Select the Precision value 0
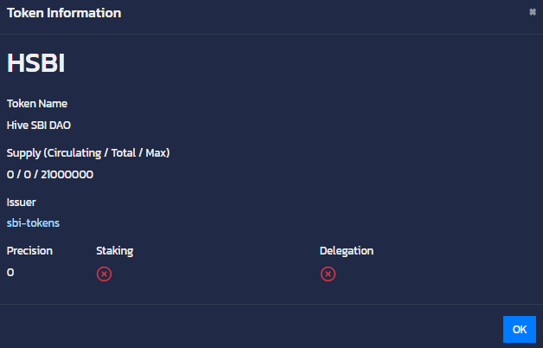543x348 pixels. [10, 273]
